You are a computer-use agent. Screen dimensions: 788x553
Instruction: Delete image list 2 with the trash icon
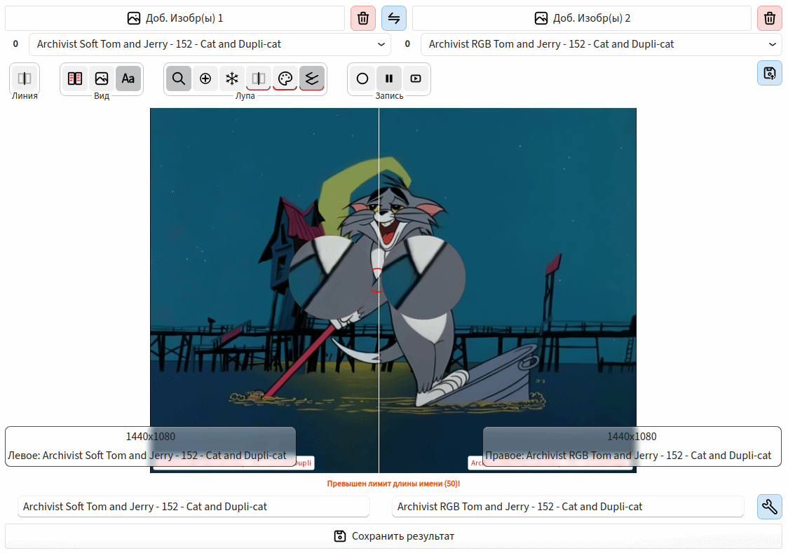coord(769,19)
